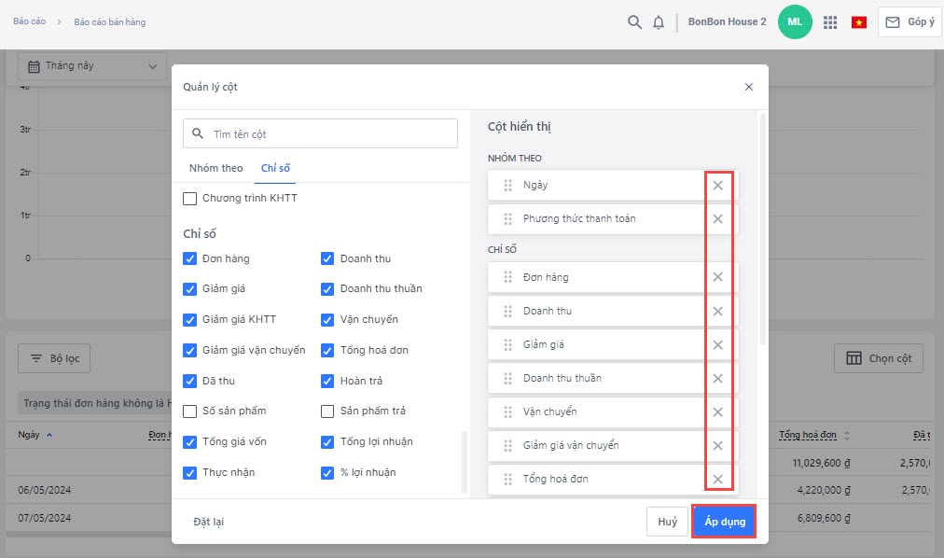944x558 pixels.
Task: Remove the Ngày column with its X icon
Action: (717, 186)
